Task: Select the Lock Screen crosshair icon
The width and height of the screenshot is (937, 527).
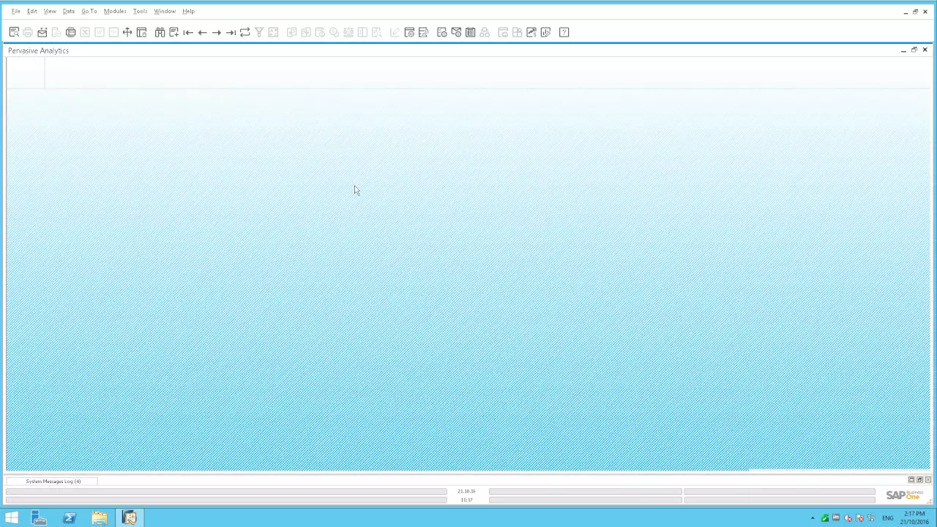Action: pyautogui.click(x=127, y=31)
